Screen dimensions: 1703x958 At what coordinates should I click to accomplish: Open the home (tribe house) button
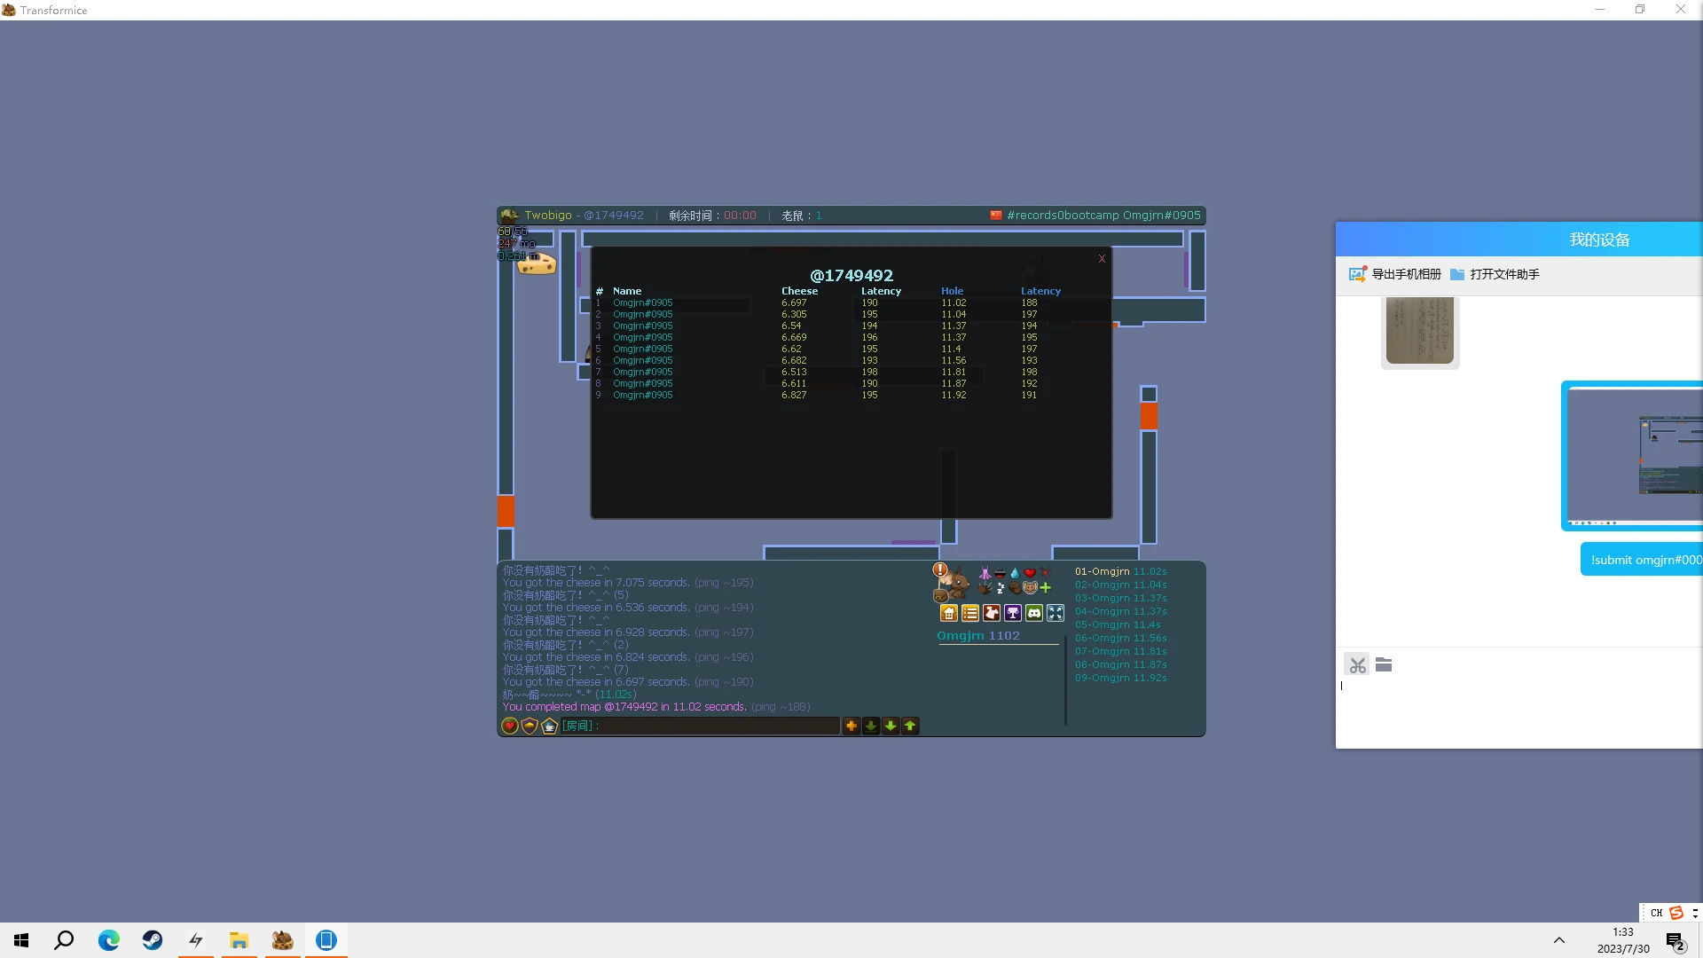(x=949, y=613)
